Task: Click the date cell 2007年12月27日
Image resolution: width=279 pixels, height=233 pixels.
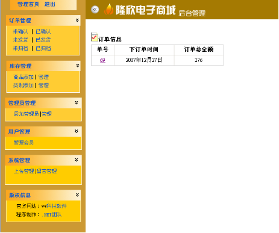Action: pyautogui.click(x=144, y=60)
